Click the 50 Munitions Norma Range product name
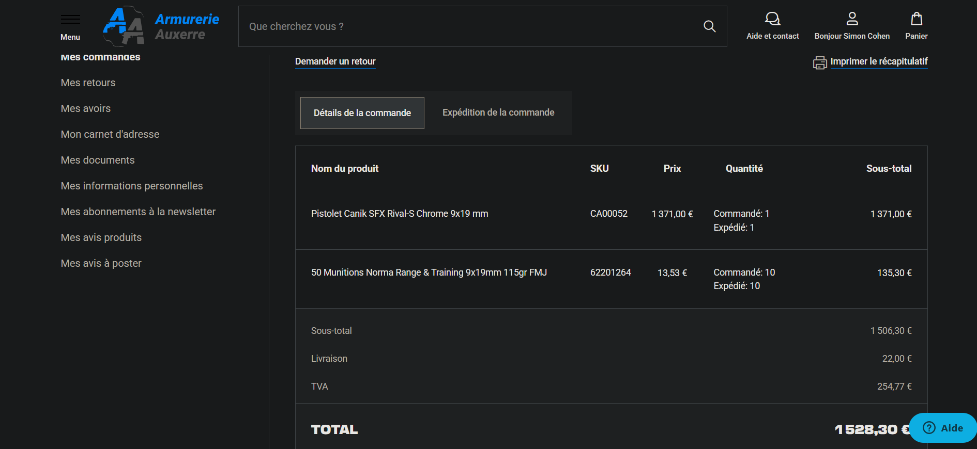 (x=429, y=272)
